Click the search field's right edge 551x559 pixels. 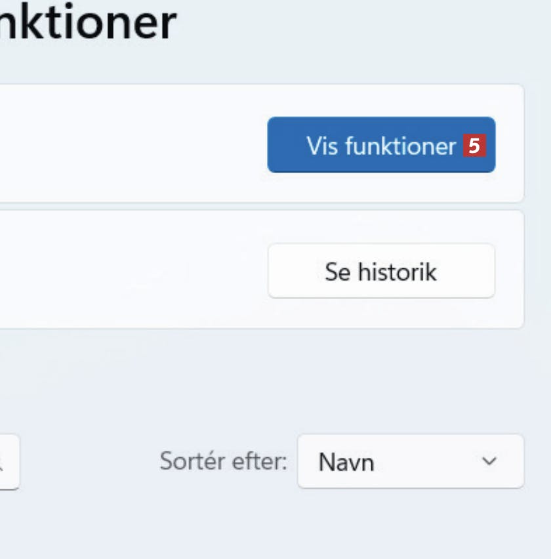point(13,462)
